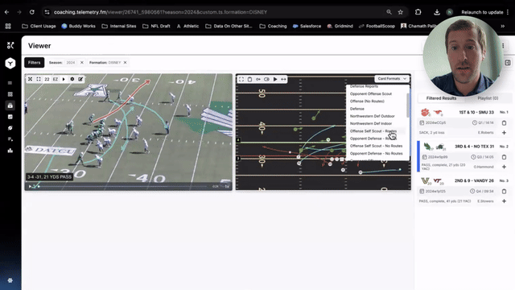Add the SMU 33 play using plus icon
Screen dimensions: 515x290
[x=505, y=133]
